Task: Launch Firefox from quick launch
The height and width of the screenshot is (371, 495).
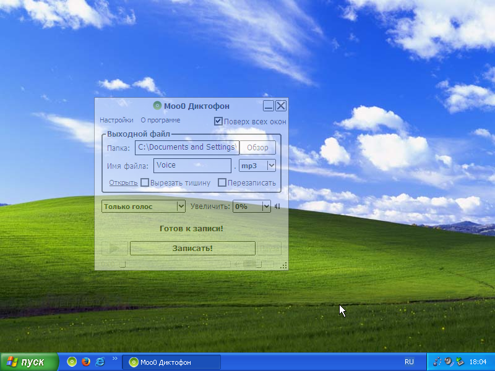Action: coord(86,362)
